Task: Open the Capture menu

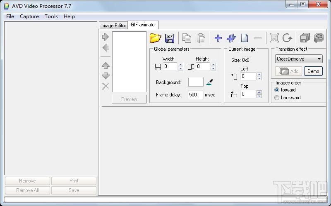Action: click(x=29, y=16)
